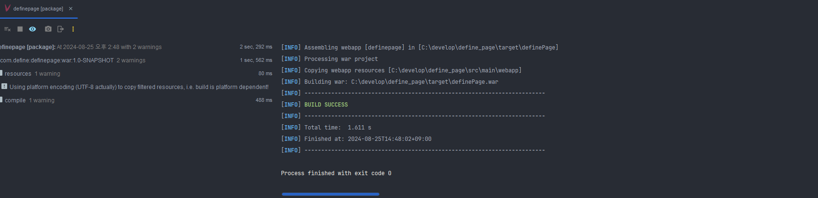
Task: Click the Maven logo on the run tab
Action: tap(7, 8)
